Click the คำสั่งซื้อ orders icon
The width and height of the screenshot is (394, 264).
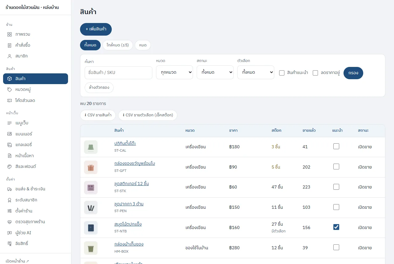click(x=10, y=45)
